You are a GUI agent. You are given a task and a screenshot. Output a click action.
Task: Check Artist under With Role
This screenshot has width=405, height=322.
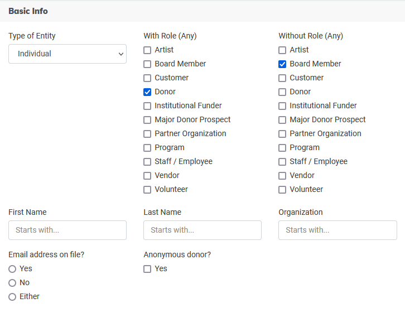147,50
